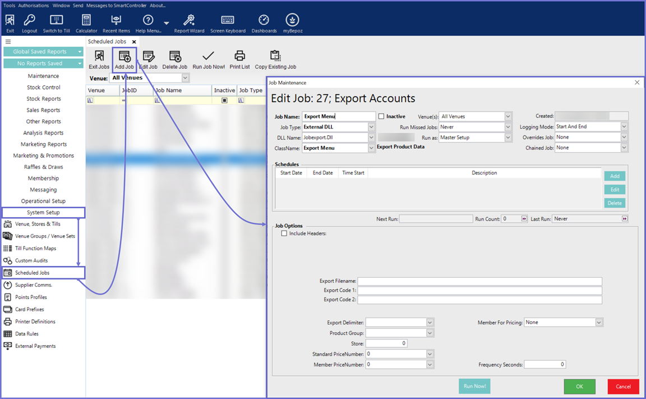Click the Run Now! button
Screen dimensions: 646x399
click(x=474, y=386)
